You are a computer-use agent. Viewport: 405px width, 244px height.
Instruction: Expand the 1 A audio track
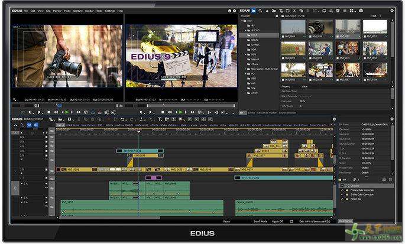tap(22, 184)
